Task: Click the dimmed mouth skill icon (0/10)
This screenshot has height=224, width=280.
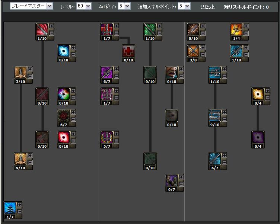Action: (172, 116)
